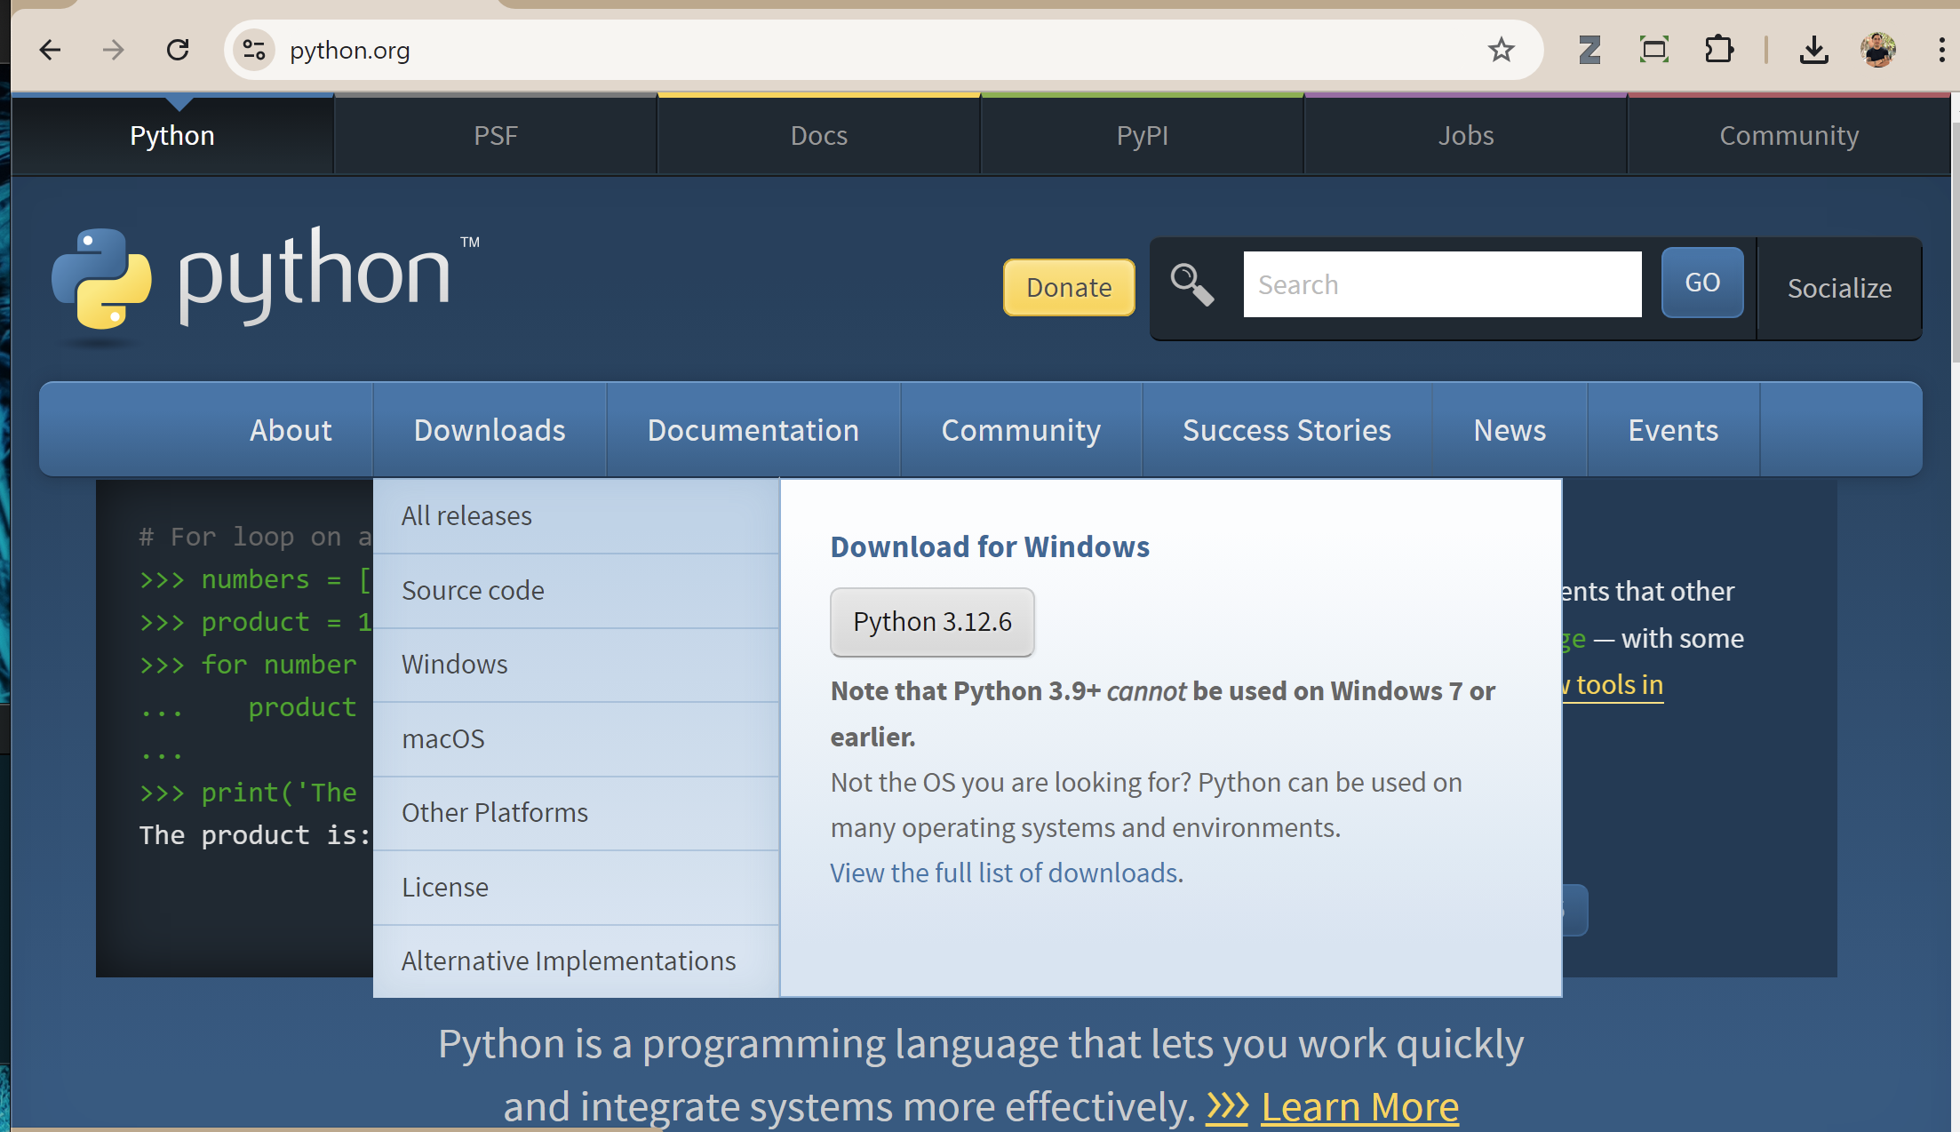Open the Documentation navigation menu
The width and height of the screenshot is (1960, 1132).
pos(753,430)
